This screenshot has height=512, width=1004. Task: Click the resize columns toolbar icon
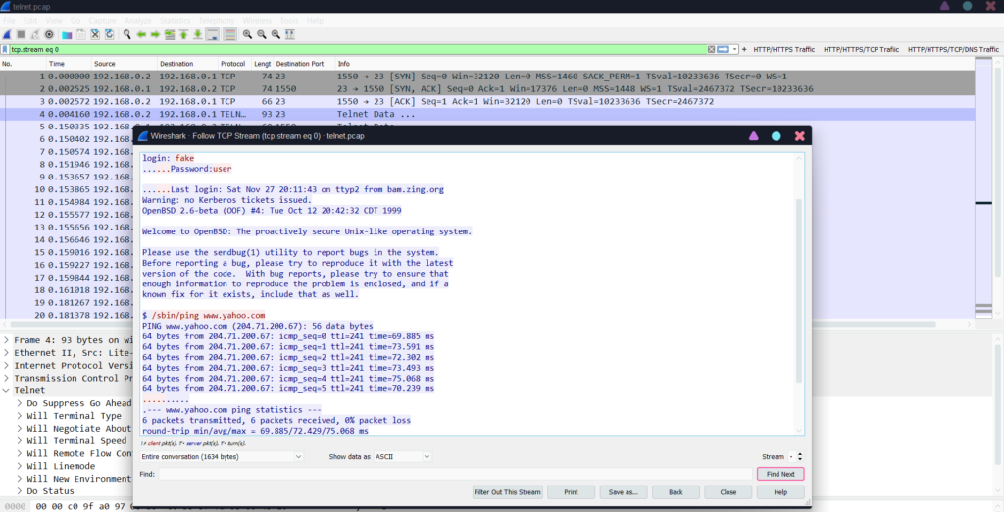[x=290, y=34]
